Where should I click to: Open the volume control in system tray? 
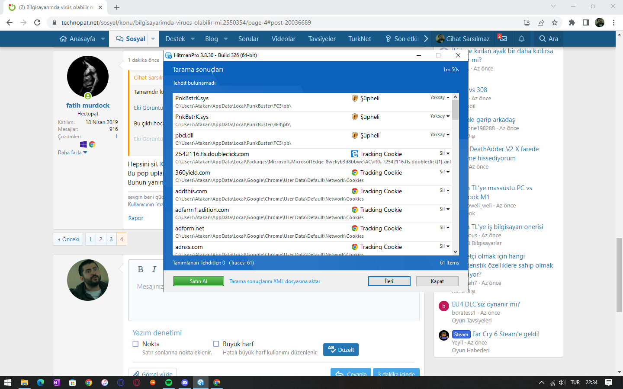[x=562, y=383]
